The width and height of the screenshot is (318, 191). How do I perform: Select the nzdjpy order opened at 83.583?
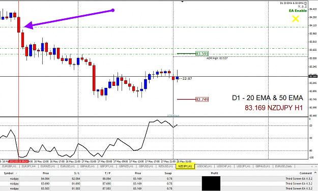[156, 188]
